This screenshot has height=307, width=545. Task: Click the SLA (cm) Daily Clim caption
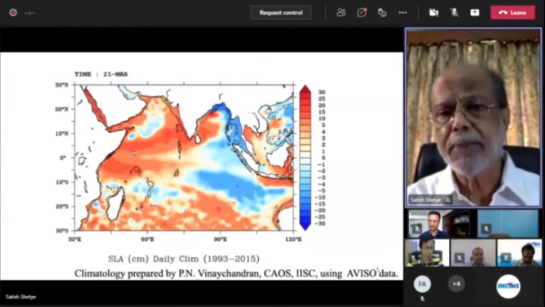[x=184, y=259]
